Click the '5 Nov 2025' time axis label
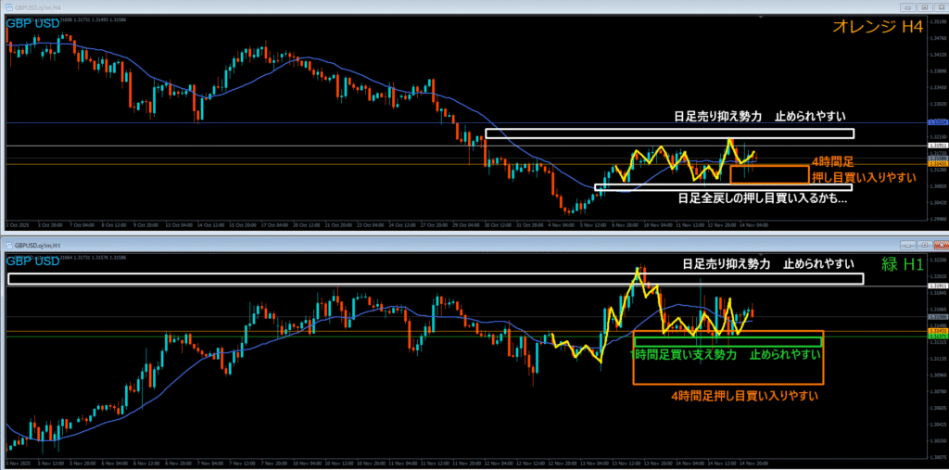Screen dimensions: 949x470 (x=17, y=463)
